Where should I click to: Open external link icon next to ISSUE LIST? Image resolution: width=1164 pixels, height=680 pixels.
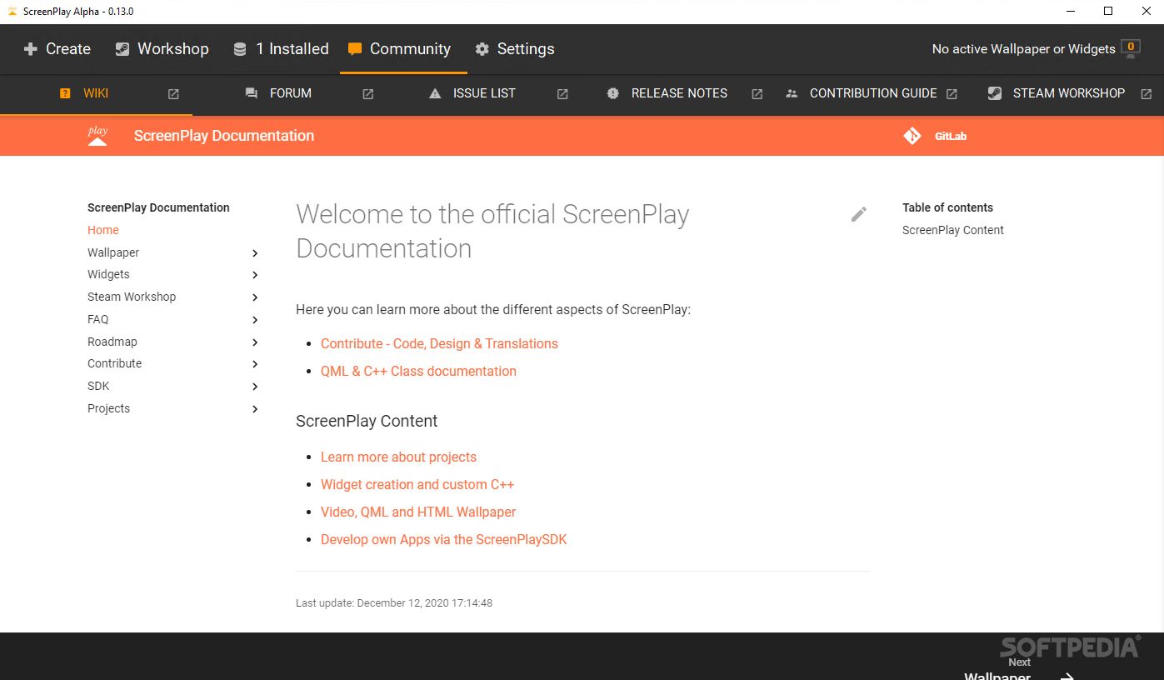pos(562,94)
